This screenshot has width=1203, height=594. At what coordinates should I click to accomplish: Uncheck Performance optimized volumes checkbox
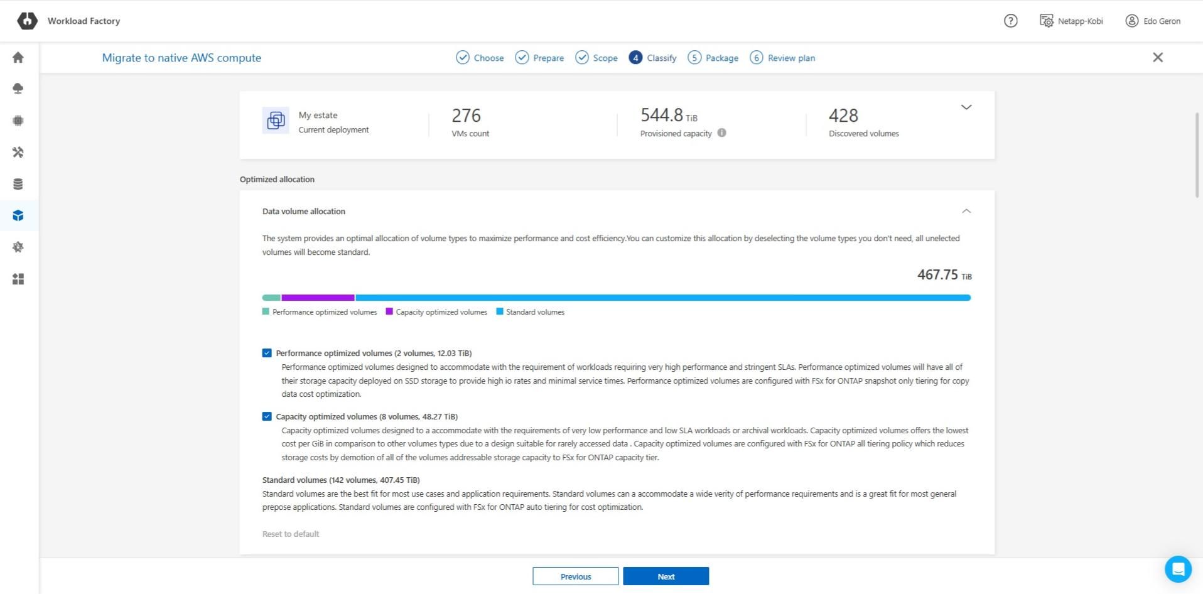267,353
